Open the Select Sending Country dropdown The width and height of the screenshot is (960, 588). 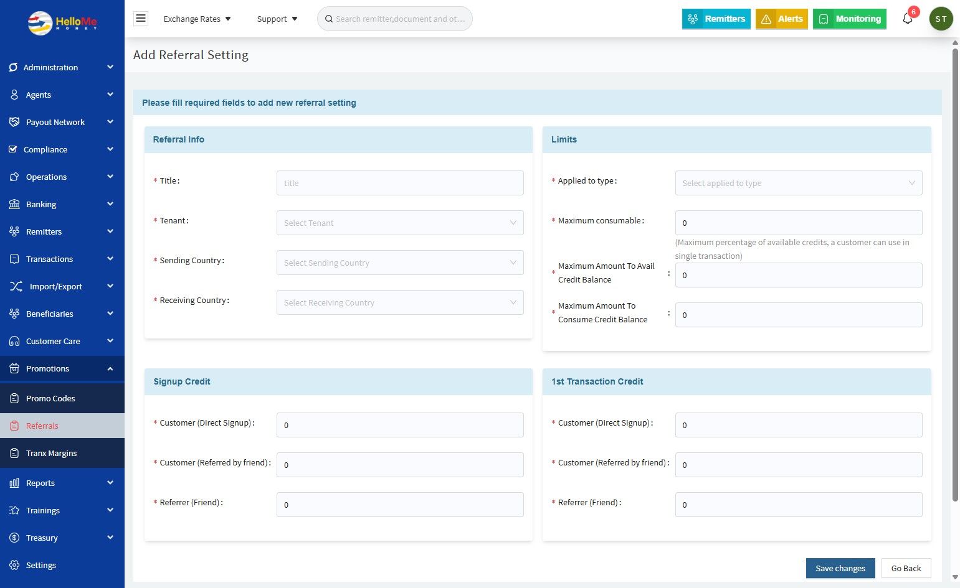[x=400, y=263]
